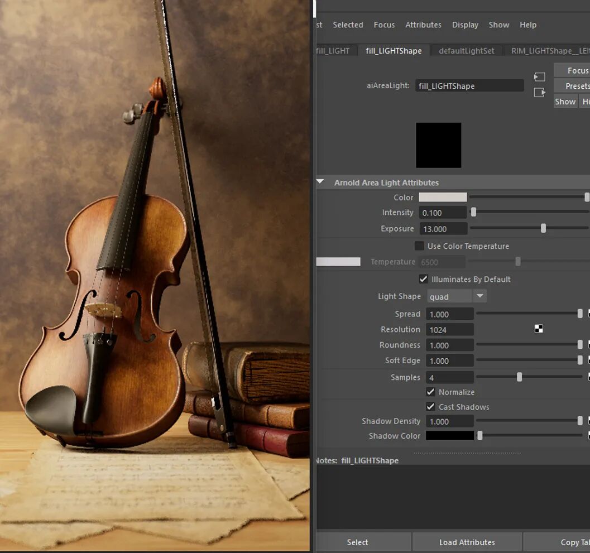Click the go to output connection icon
The height and width of the screenshot is (553, 590).
539,92
